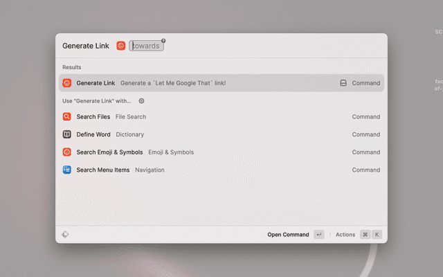443x277 pixels.
Task: Click the tray icon beside Generate Link's Command label
Action: pyautogui.click(x=343, y=83)
